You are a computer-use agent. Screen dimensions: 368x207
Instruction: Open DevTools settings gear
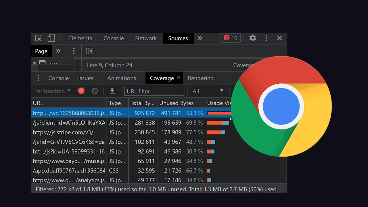pos(252,38)
